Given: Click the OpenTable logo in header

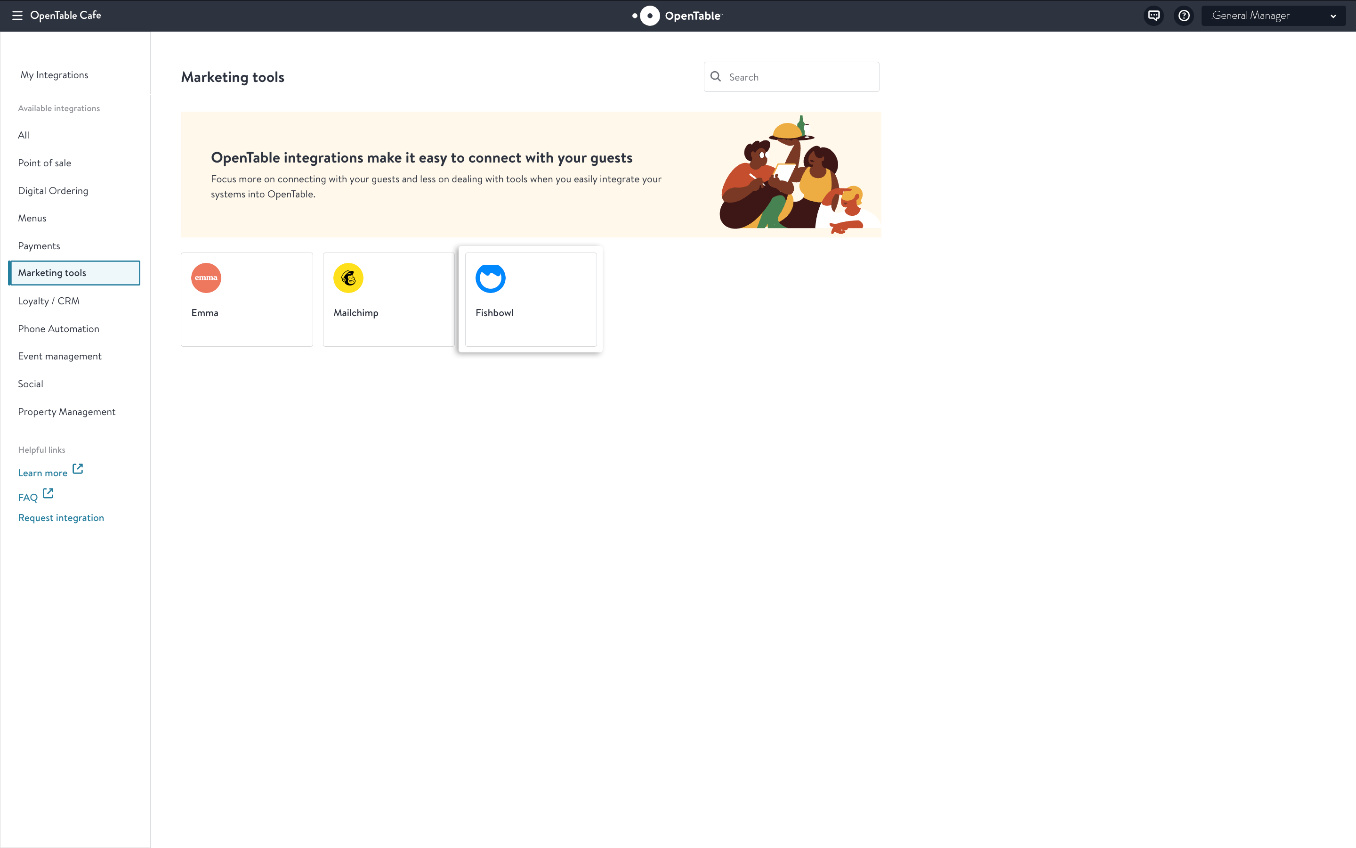Looking at the screenshot, I should point(678,16).
